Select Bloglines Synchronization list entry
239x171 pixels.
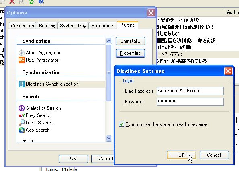tap(62, 84)
